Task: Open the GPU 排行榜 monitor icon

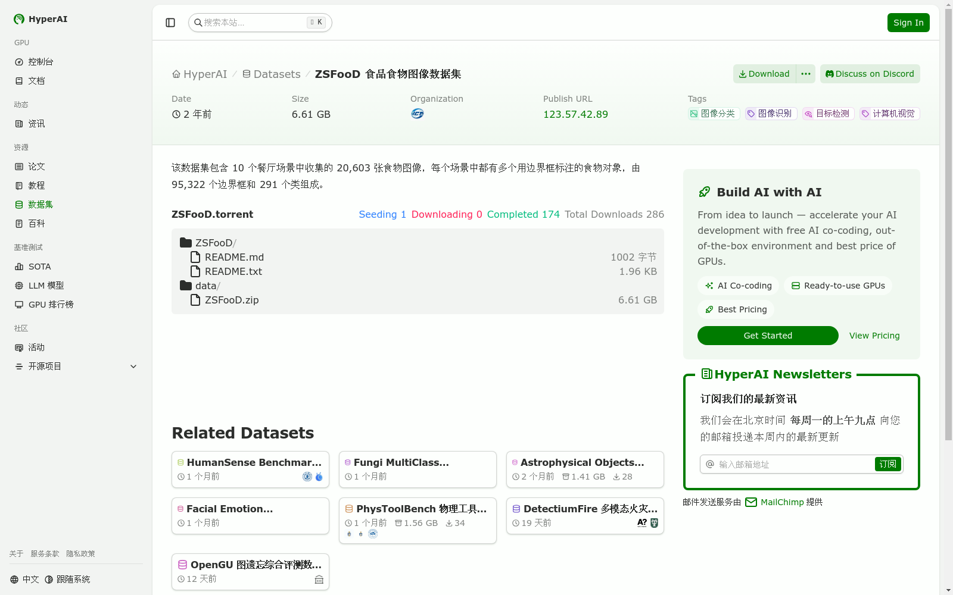Action: (19, 305)
